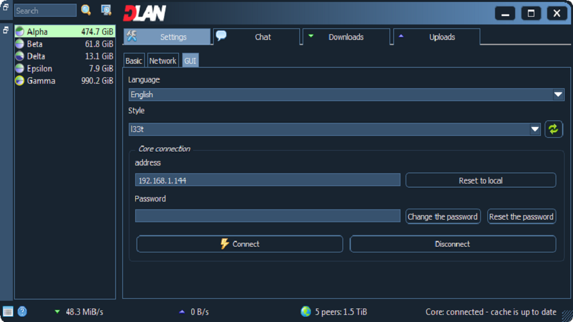Click the Uploads blue arrow icon
This screenshot has height=322, width=573.
401,36
